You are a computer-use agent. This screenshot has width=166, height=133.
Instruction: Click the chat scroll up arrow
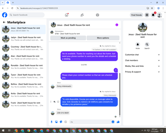pyautogui.click(x=120, y=43)
